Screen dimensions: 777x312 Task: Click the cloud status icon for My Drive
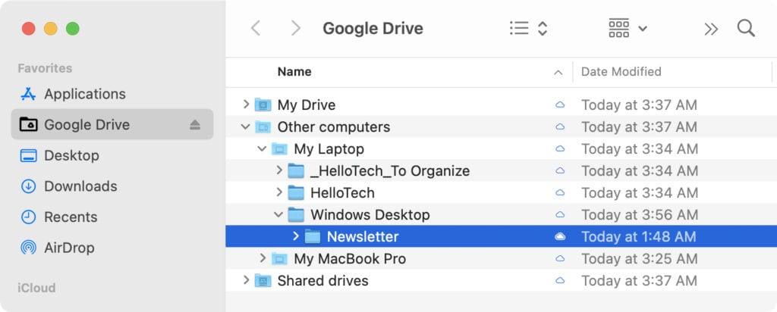pos(560,105)
